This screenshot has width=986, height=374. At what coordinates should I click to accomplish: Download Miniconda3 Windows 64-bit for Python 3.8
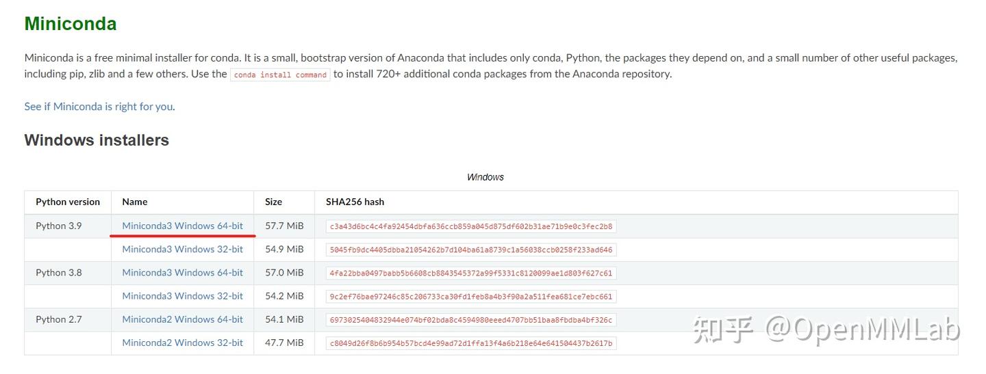click(182, 272)
